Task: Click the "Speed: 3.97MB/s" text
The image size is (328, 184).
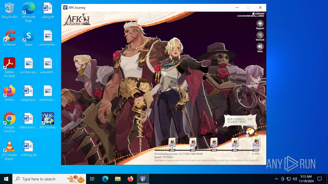Action: tap(164, 157)
